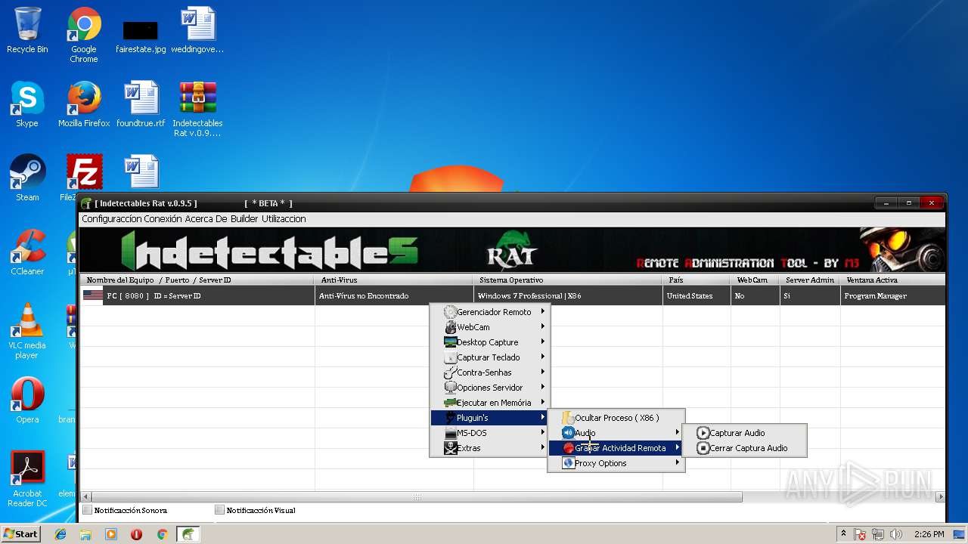The image size is (968, 544).
Task: Select the CCleaner desktop shortcut
Action: [27, 252]
